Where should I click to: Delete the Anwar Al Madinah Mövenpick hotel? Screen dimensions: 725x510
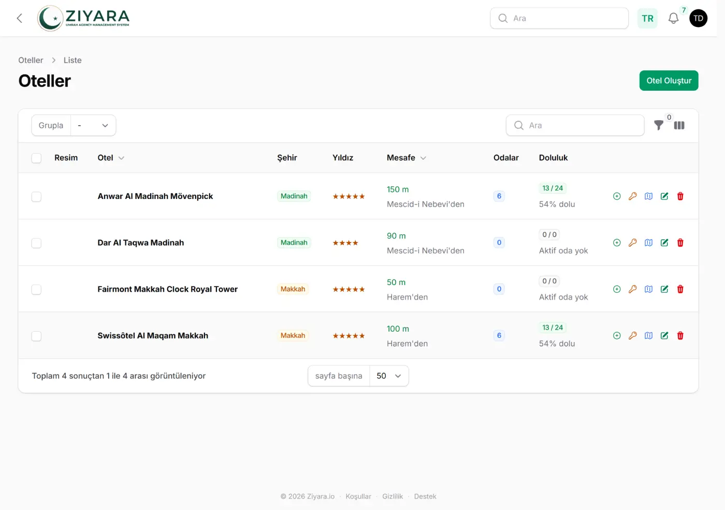(680, 196)
